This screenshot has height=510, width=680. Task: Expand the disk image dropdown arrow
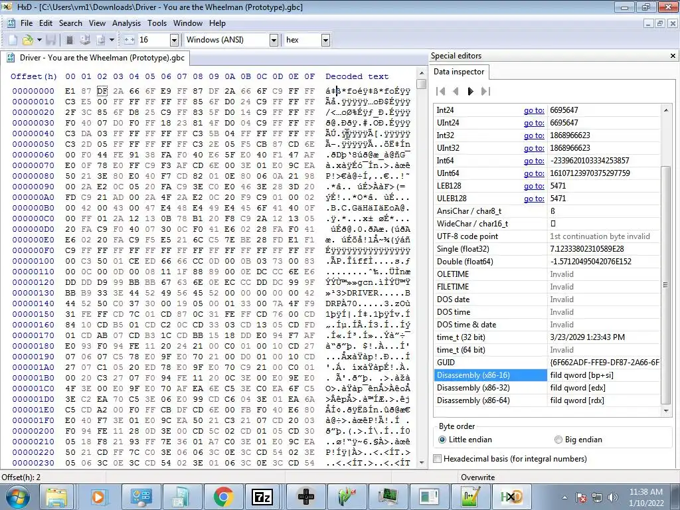coord(112,40)
